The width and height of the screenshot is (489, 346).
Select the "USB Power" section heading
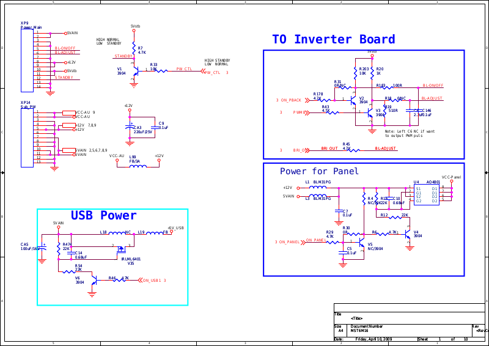point(103,215)
